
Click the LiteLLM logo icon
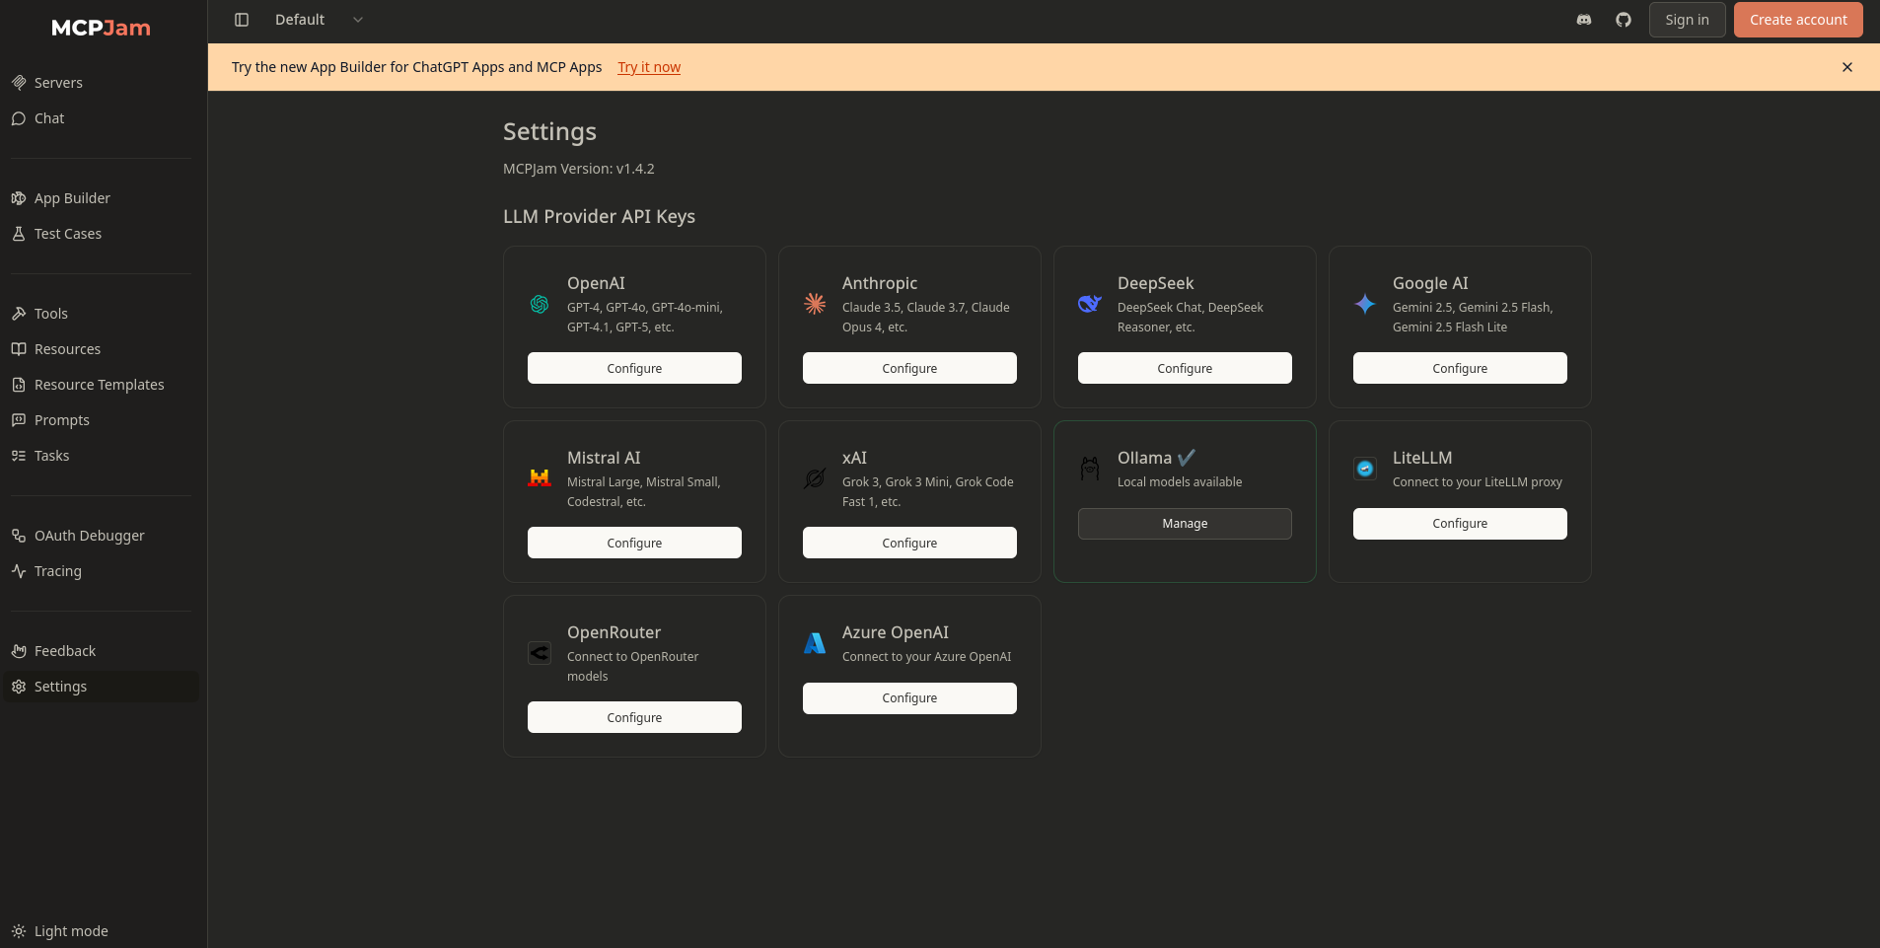[1365, 469]
